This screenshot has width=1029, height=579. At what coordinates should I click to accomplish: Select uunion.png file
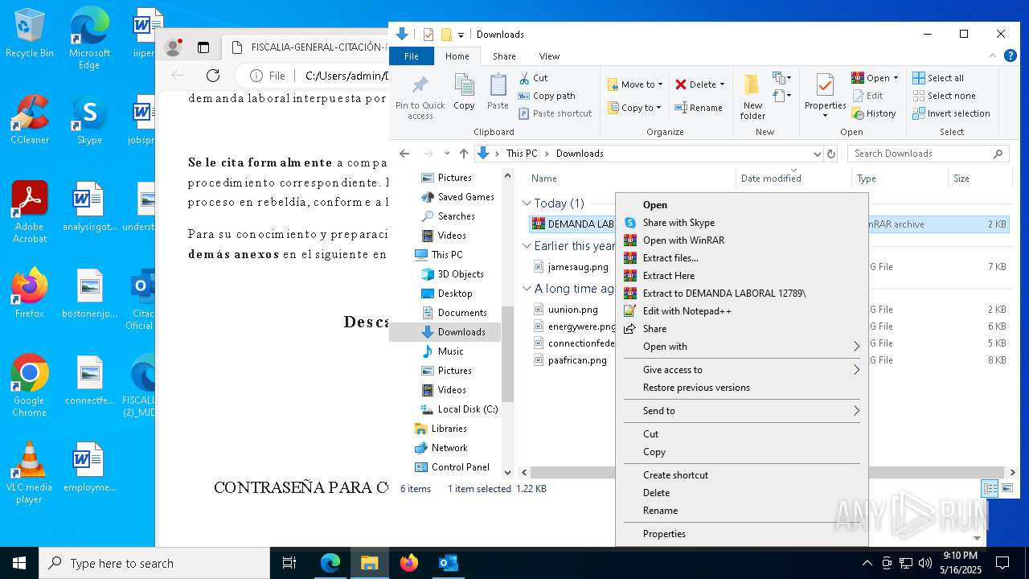click(572, 310)
